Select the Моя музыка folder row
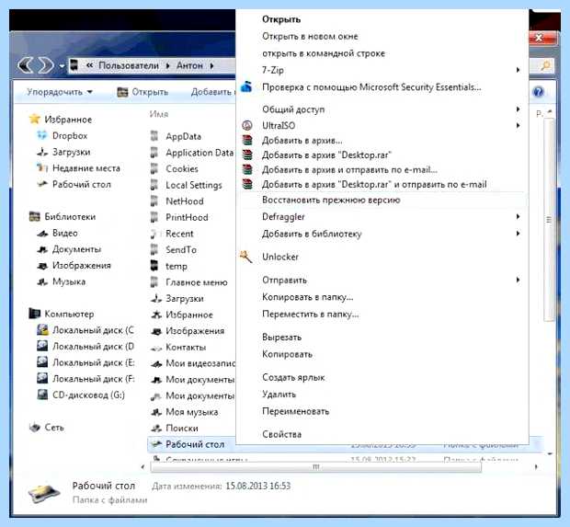Screen dimensions: 570x527 (191, 412)
